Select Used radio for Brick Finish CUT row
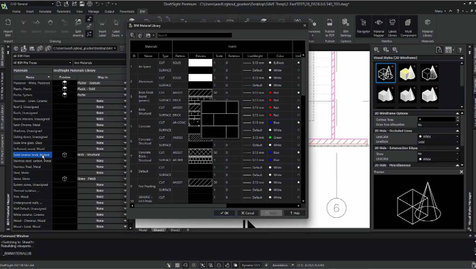This screenshot has width=476, height=269. tap(299, 92)
